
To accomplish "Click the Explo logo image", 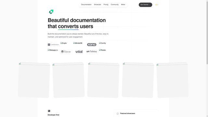I will coord(64,43).
